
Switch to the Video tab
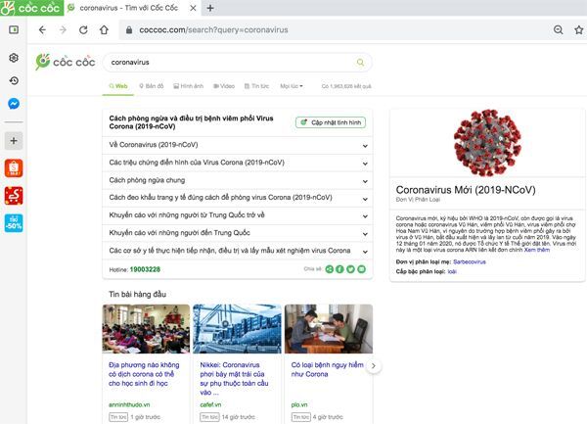pos(224,86)
